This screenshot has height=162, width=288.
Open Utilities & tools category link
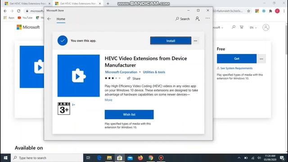(154, 72)
